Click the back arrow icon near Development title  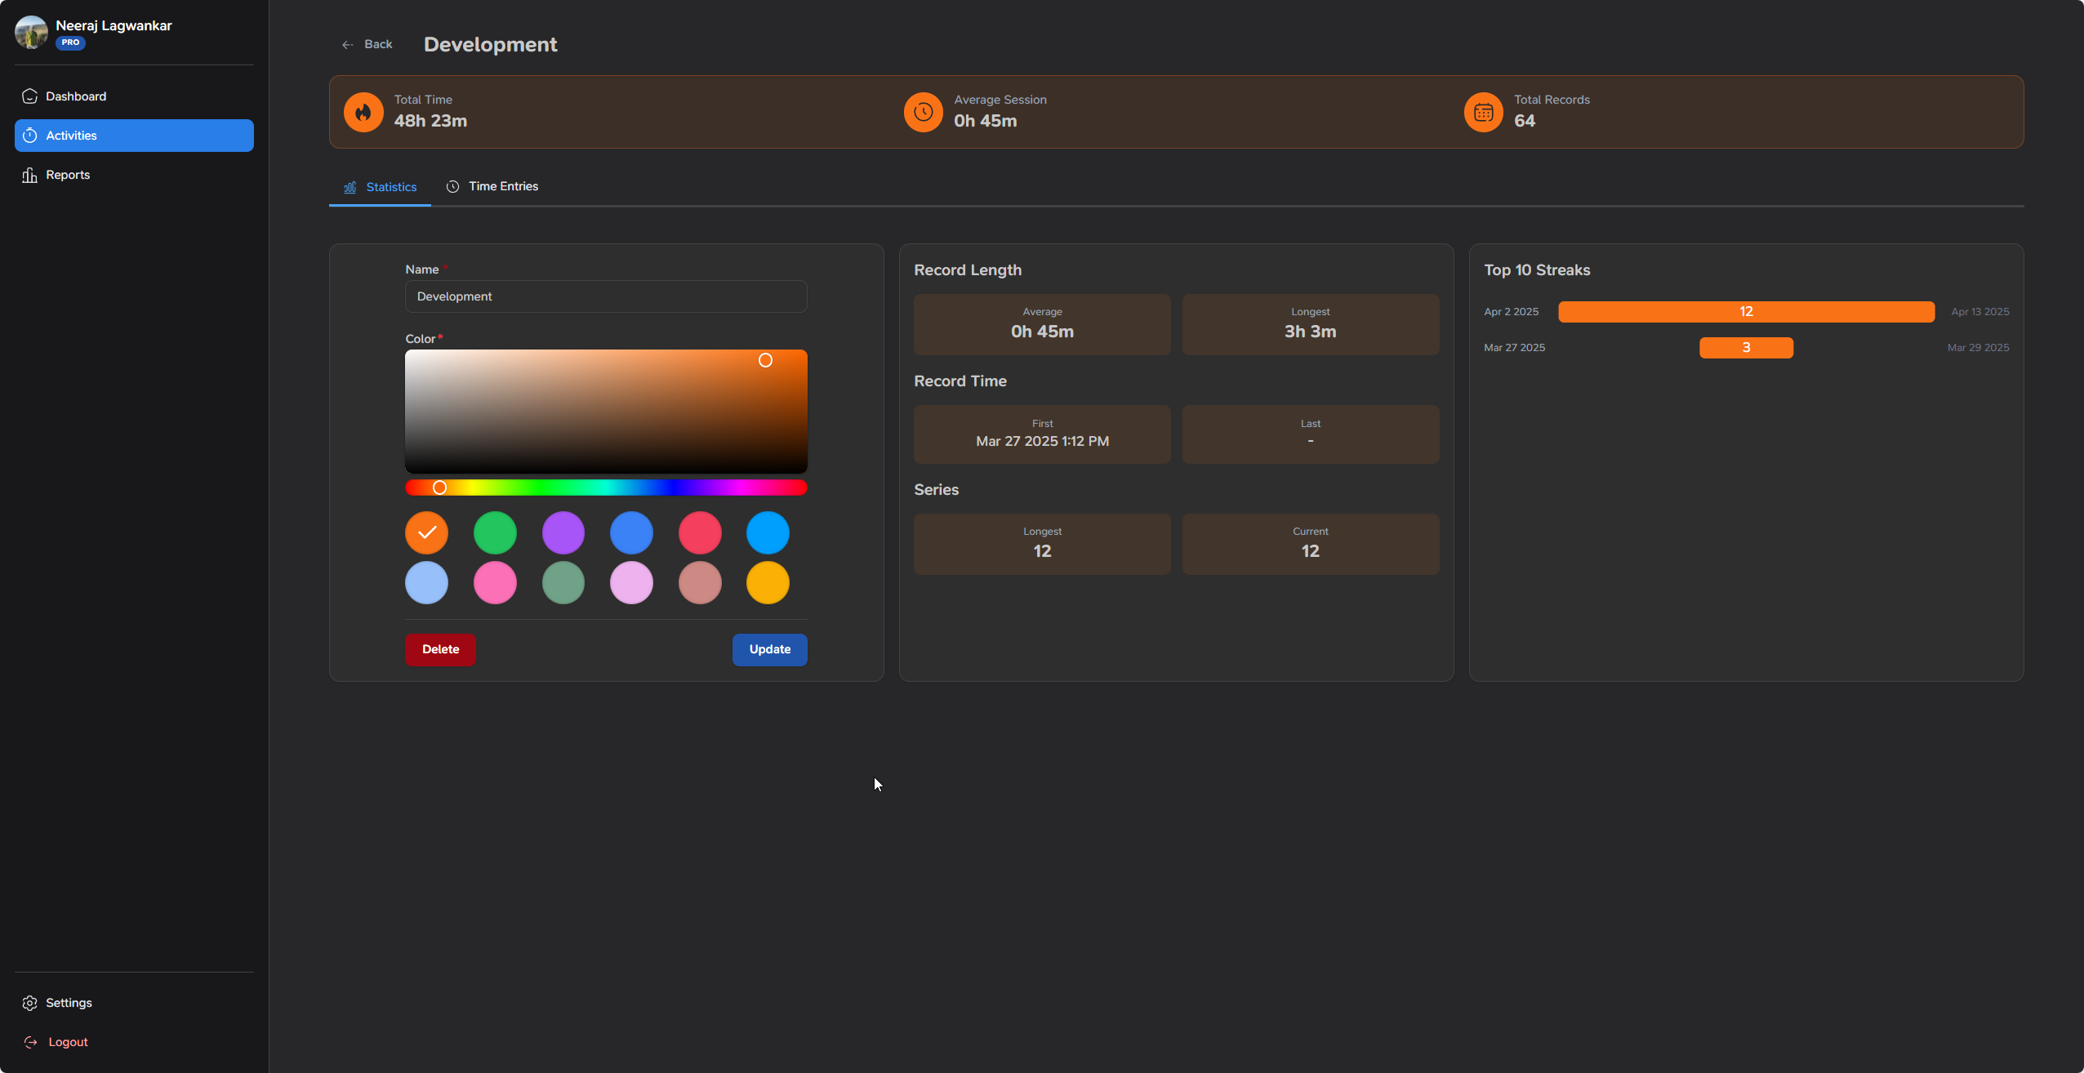coord(349,44)
